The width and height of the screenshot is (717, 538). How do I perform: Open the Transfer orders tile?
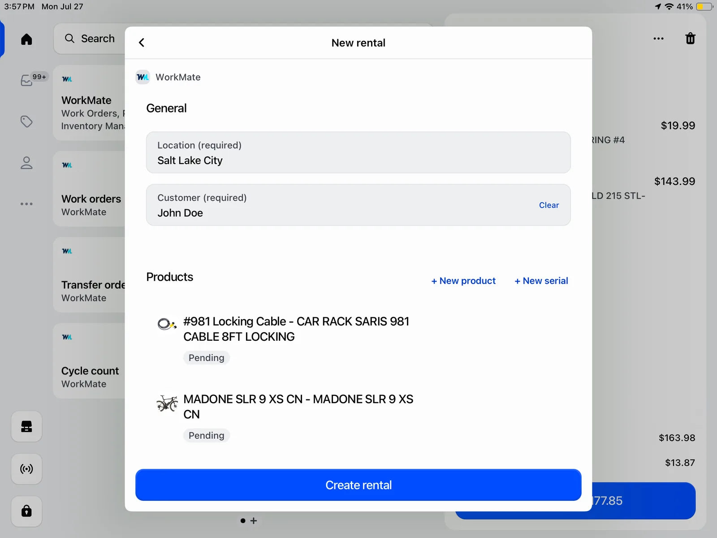pyautogui.click(x=89, y=275)
